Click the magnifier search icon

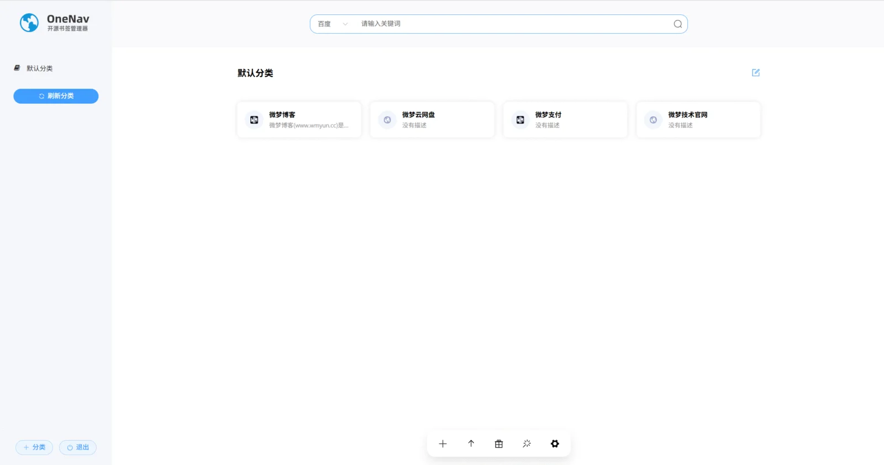[677, 24]
